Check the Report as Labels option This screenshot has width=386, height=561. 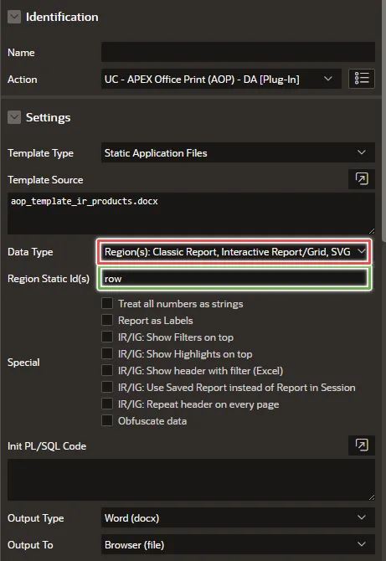pos(107,320)
